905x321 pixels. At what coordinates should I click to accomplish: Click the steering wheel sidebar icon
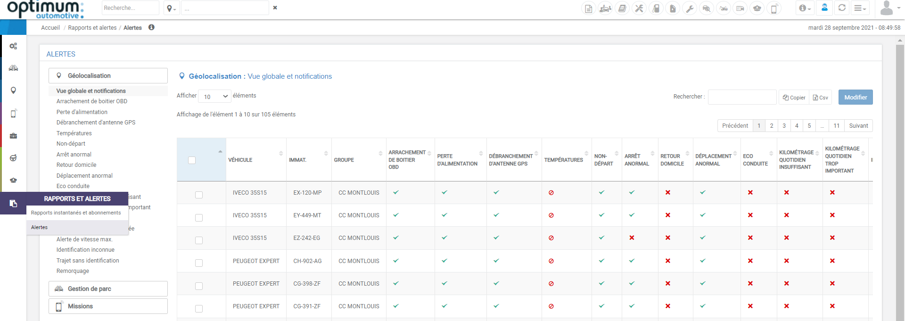point(13,158)
